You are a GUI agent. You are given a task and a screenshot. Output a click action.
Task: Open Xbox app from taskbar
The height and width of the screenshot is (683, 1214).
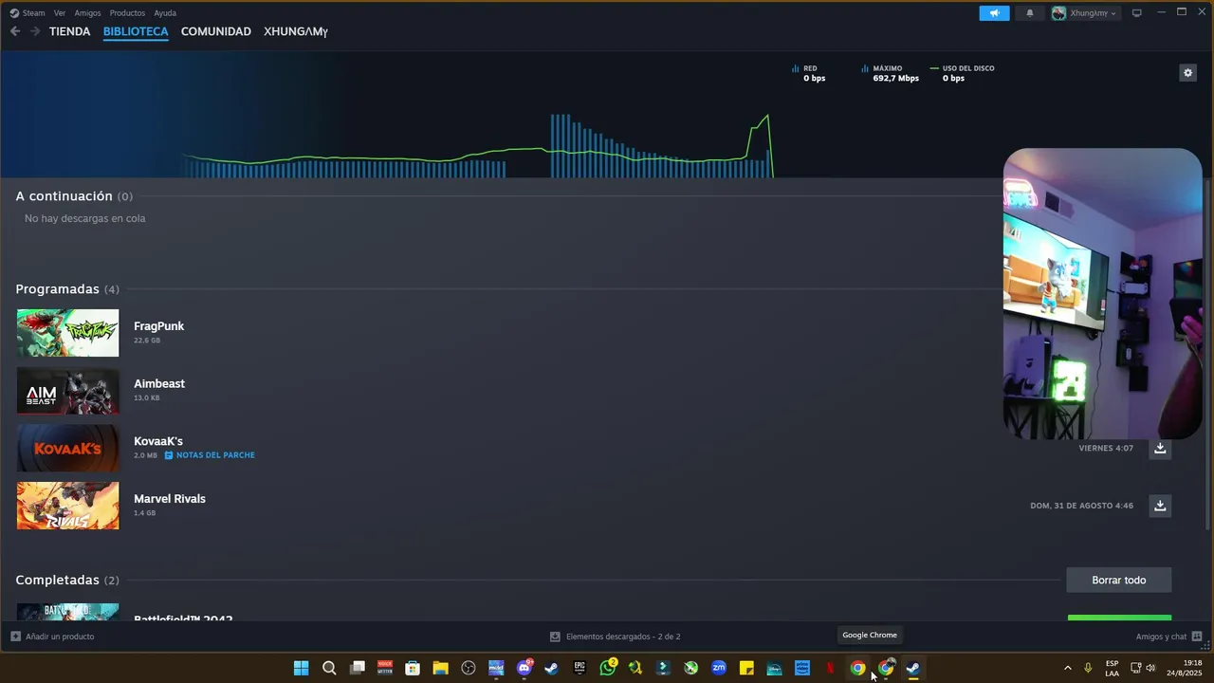(691, 668)
